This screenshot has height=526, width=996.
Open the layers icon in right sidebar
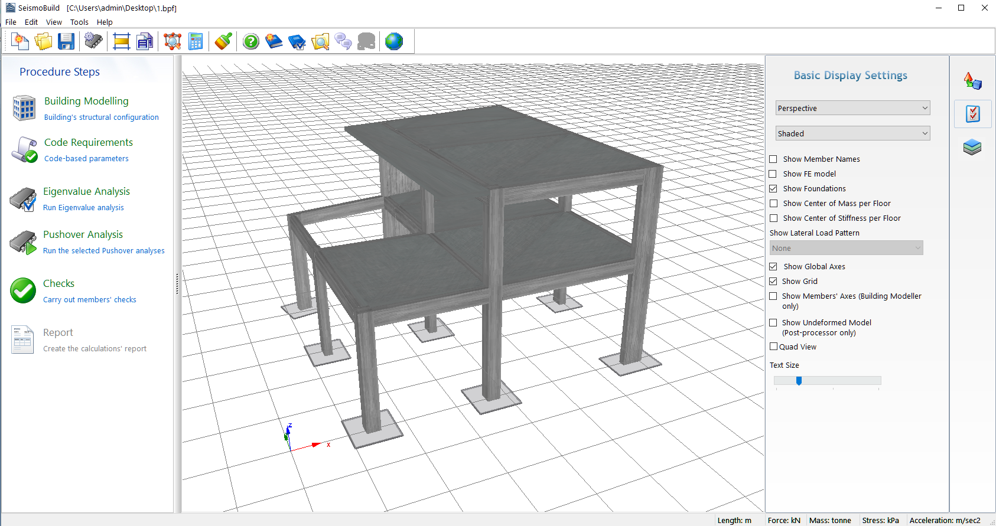(972, 147)
